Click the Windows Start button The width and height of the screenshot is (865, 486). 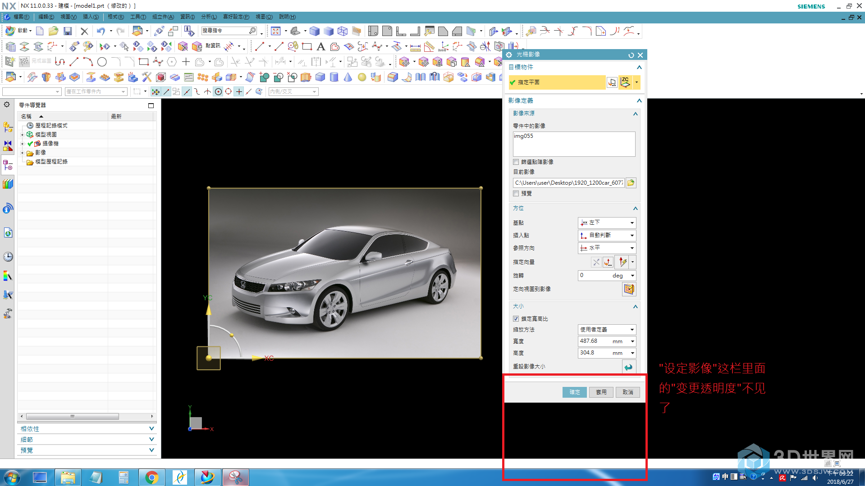(x=11, y=477)
